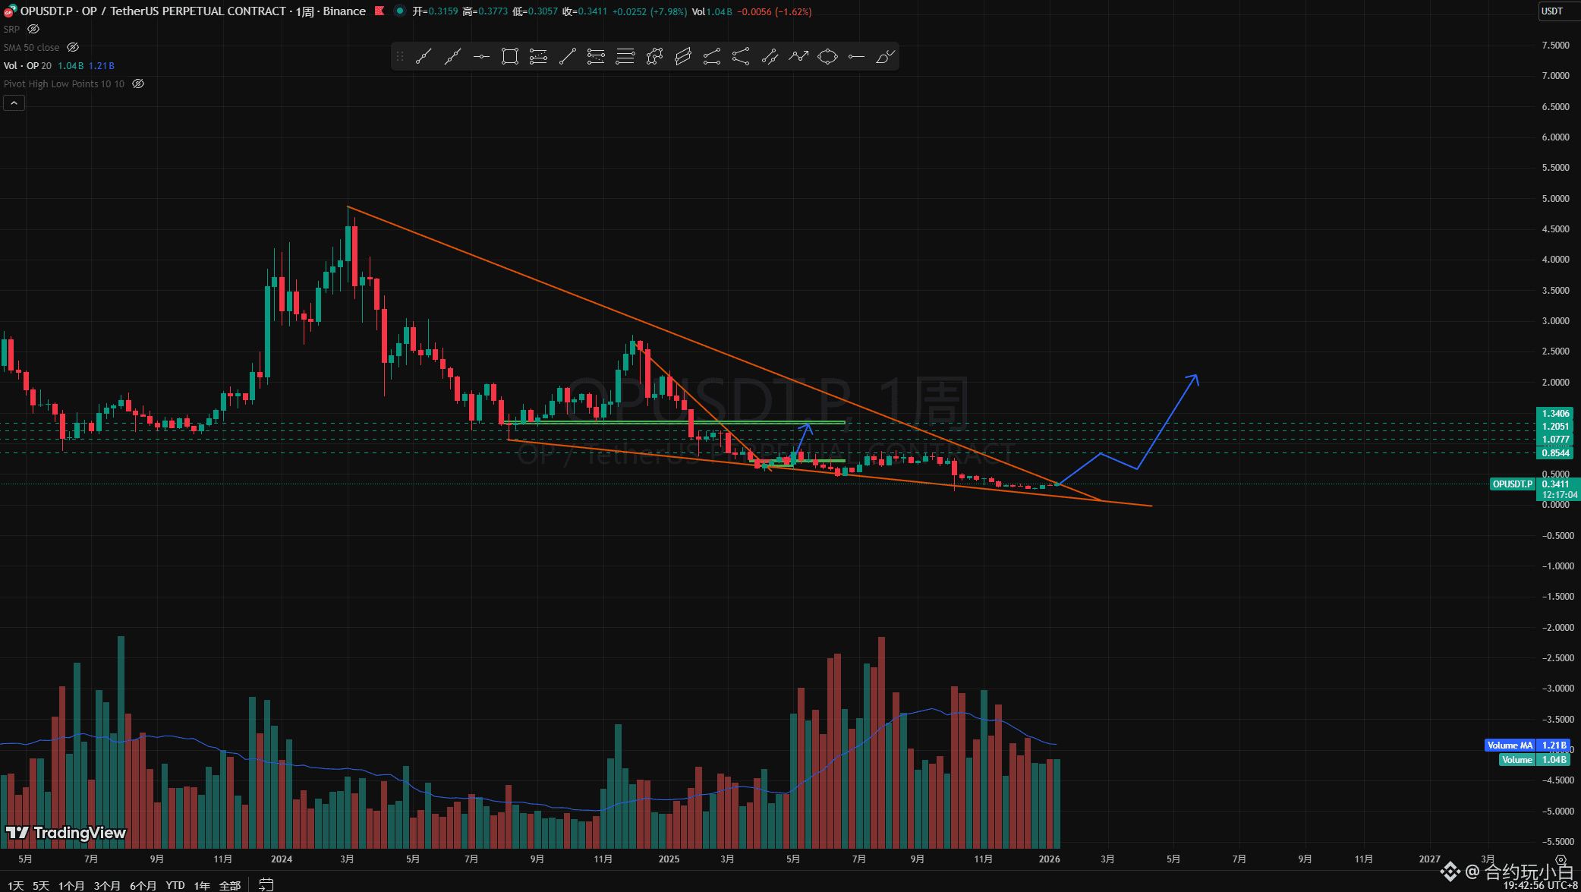The width and height of the screenshot is (1581, 892).
Task: Grab the drawing toolbar drag handle
Action: (x=400, y=56)
